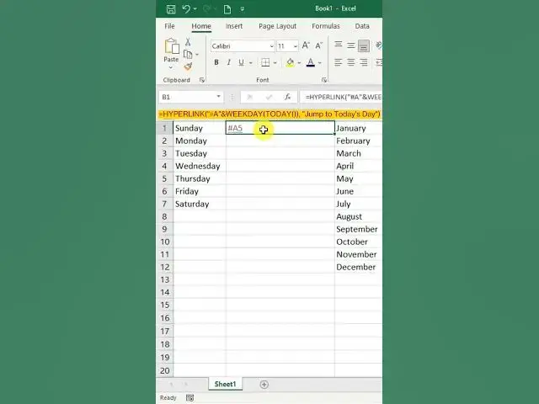Click the B1 Name Box field
The width and height of the screenshot is (539, 404).
187,98
